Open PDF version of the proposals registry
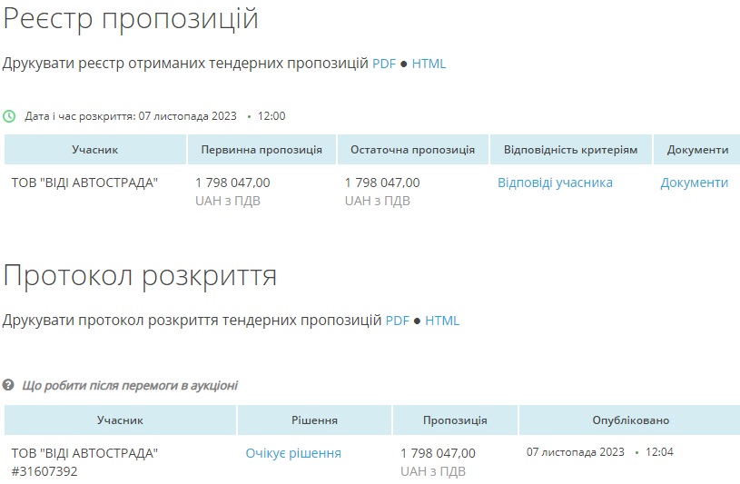 click(x=384, y=64)
